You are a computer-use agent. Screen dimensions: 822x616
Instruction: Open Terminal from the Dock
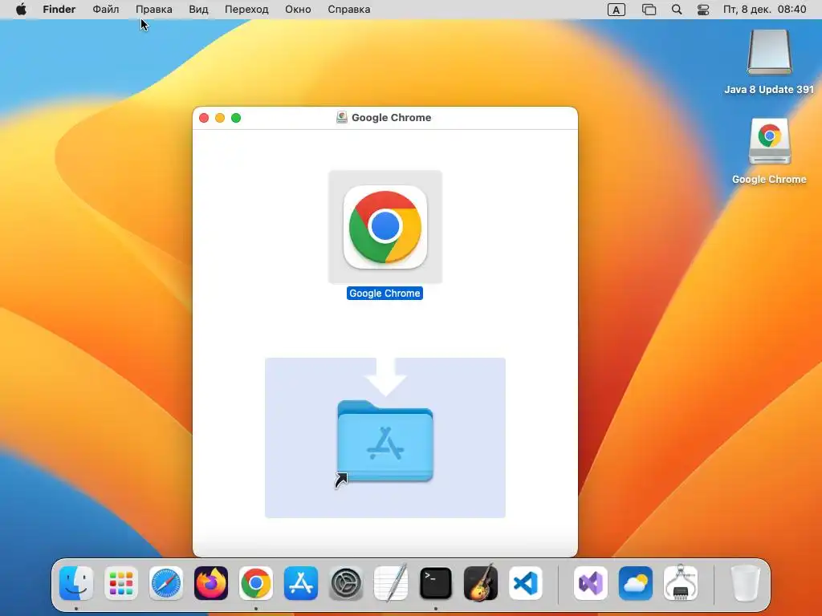click(x=436, y=583)
